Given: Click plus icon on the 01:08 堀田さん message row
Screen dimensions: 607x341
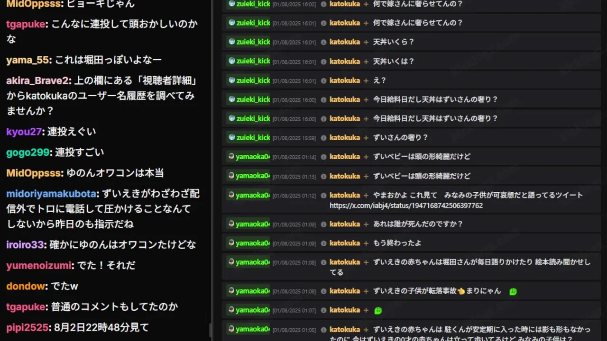Looking at the screenshot, I should coord(366,262).
